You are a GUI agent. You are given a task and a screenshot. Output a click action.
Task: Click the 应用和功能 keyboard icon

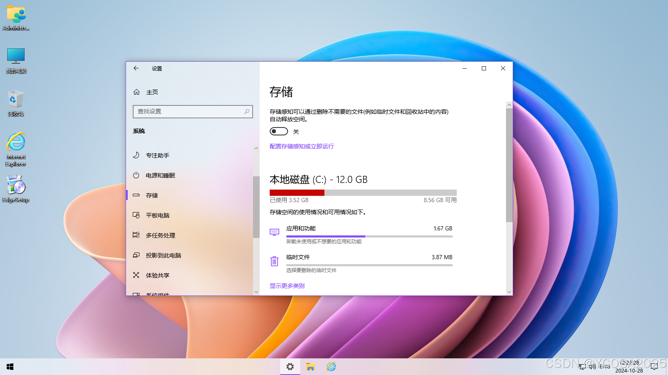[274, 232]
